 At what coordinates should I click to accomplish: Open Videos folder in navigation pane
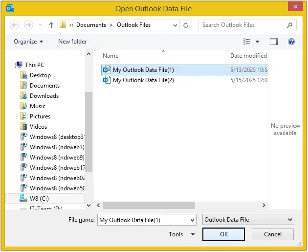click(38, 127)
